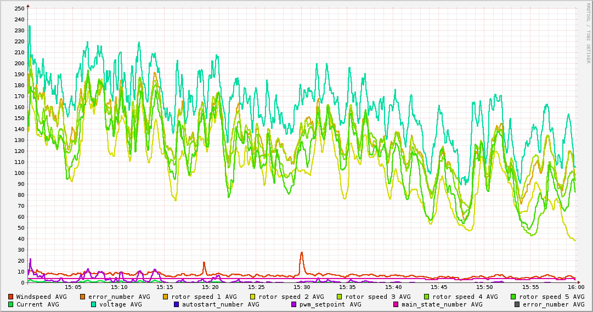Click the 15:35 time axis label
The width and height of the screenshot is (593, 312).
point(348,287)
